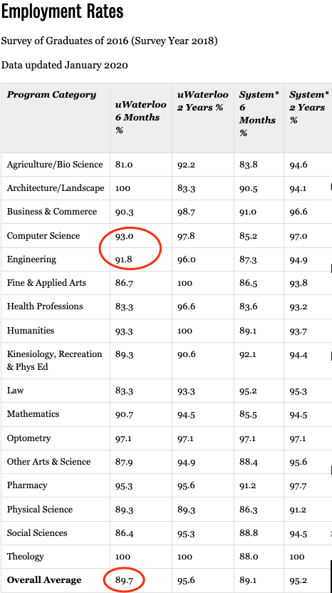Select the Overall Average row label
Image resolution: width=332 pixels, height=593 pixels.
[x=44, y=579]
